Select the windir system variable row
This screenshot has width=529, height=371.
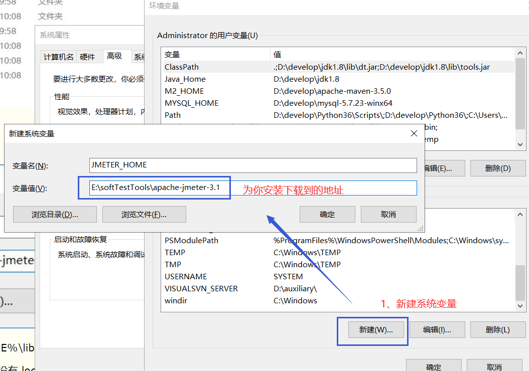339,301
